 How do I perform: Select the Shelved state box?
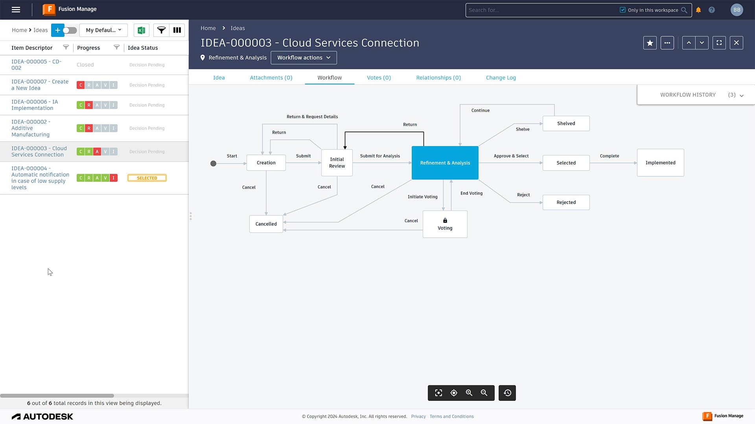pyautogui.click(x=566, y=123)
